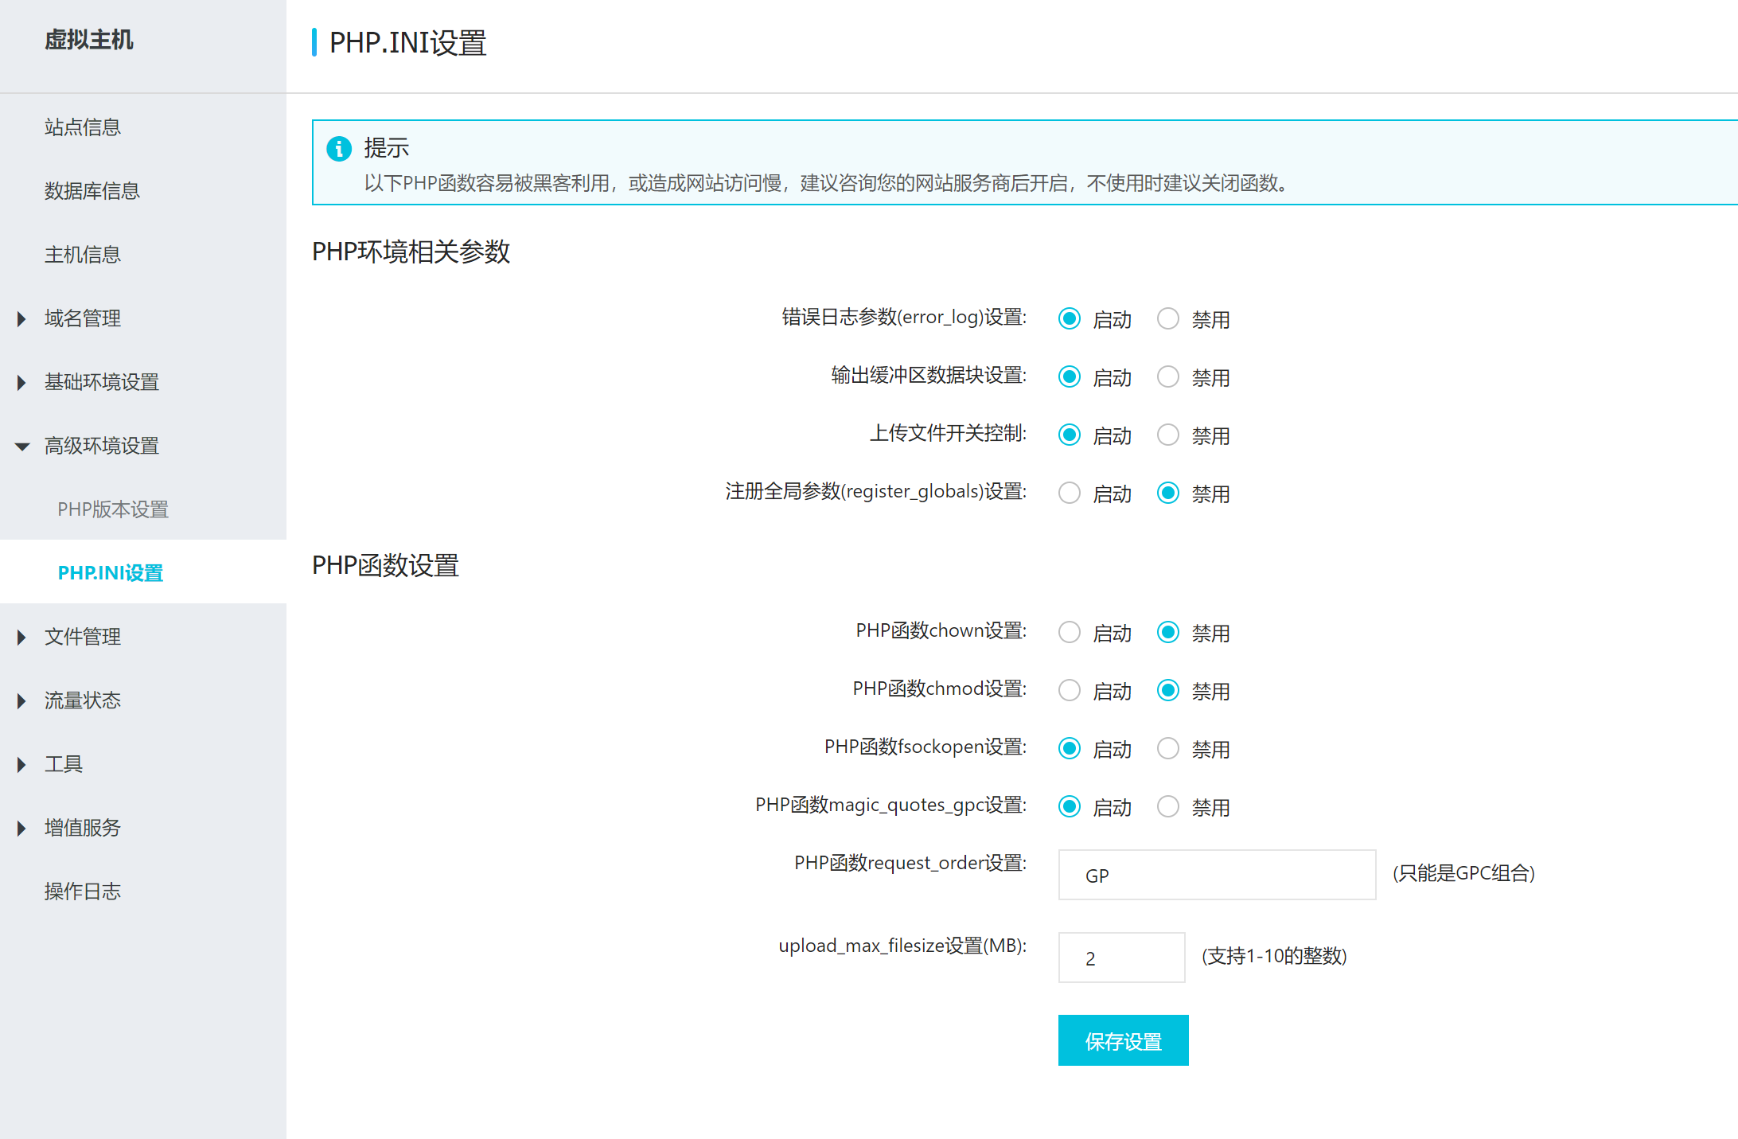Expand the 文件管理 sidebar arrow

pyautogui.click(x=21, y=638)
